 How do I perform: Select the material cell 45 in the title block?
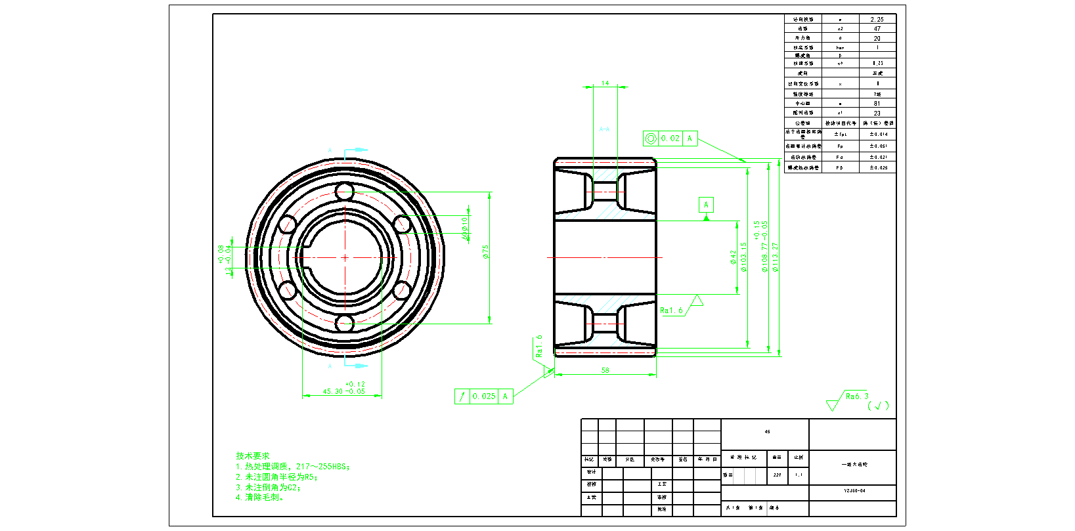pos(767,432)
